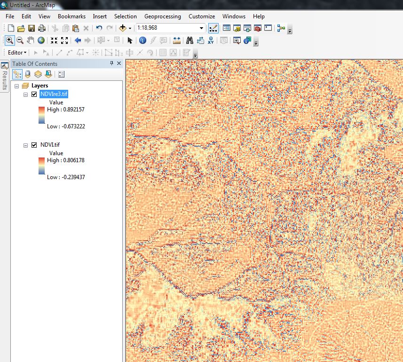Open the Selection menu
The image size is (403, 362).
pos(126,16)
